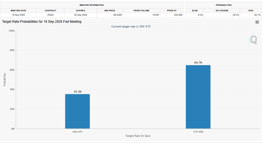Click the Contract column header
Viewport: 262px width, 143px height.
(x=50, y=10)
